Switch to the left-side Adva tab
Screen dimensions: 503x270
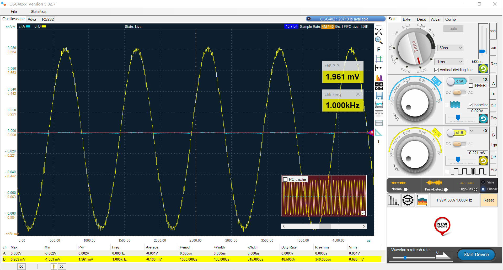click(32, 19)
